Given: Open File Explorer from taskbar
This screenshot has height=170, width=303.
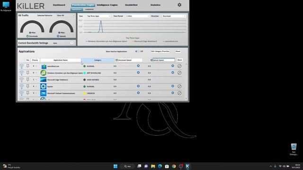Looking at the screenshot, I should (153, 166).
